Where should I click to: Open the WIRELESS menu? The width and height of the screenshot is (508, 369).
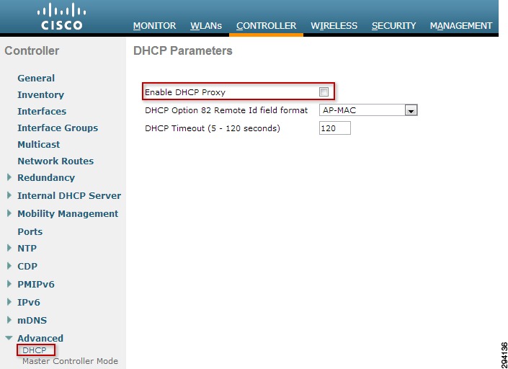click(x=334, y=26)
